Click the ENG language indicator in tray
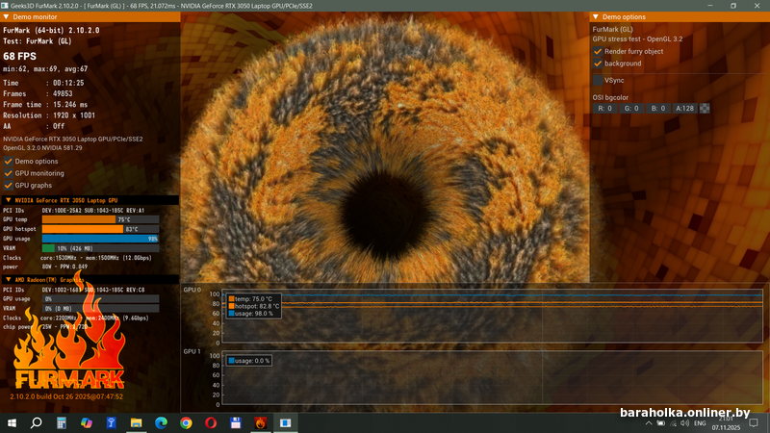770x433 pixels. tap(700, 423)
